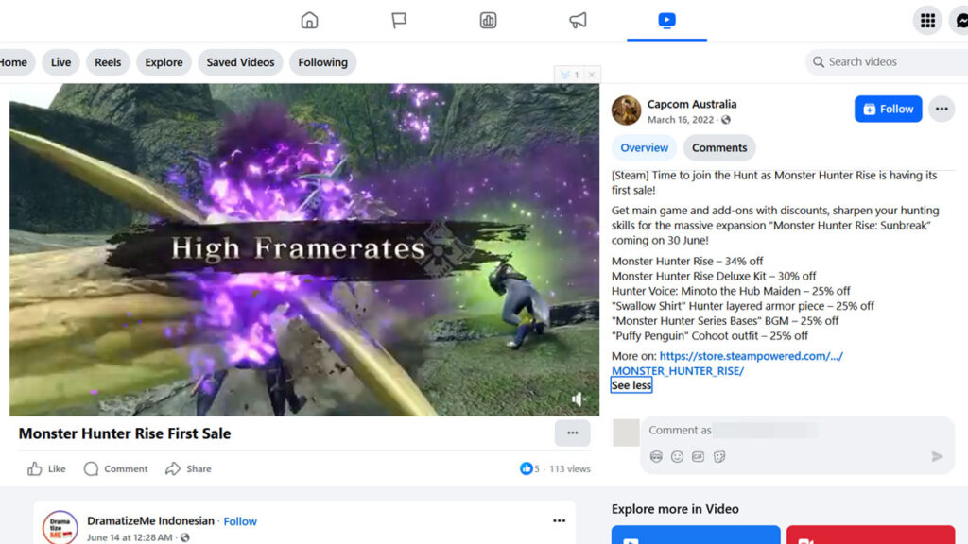Unmute the video sound
This screenshot has height=544, width=968.
(x=579, y=399)
